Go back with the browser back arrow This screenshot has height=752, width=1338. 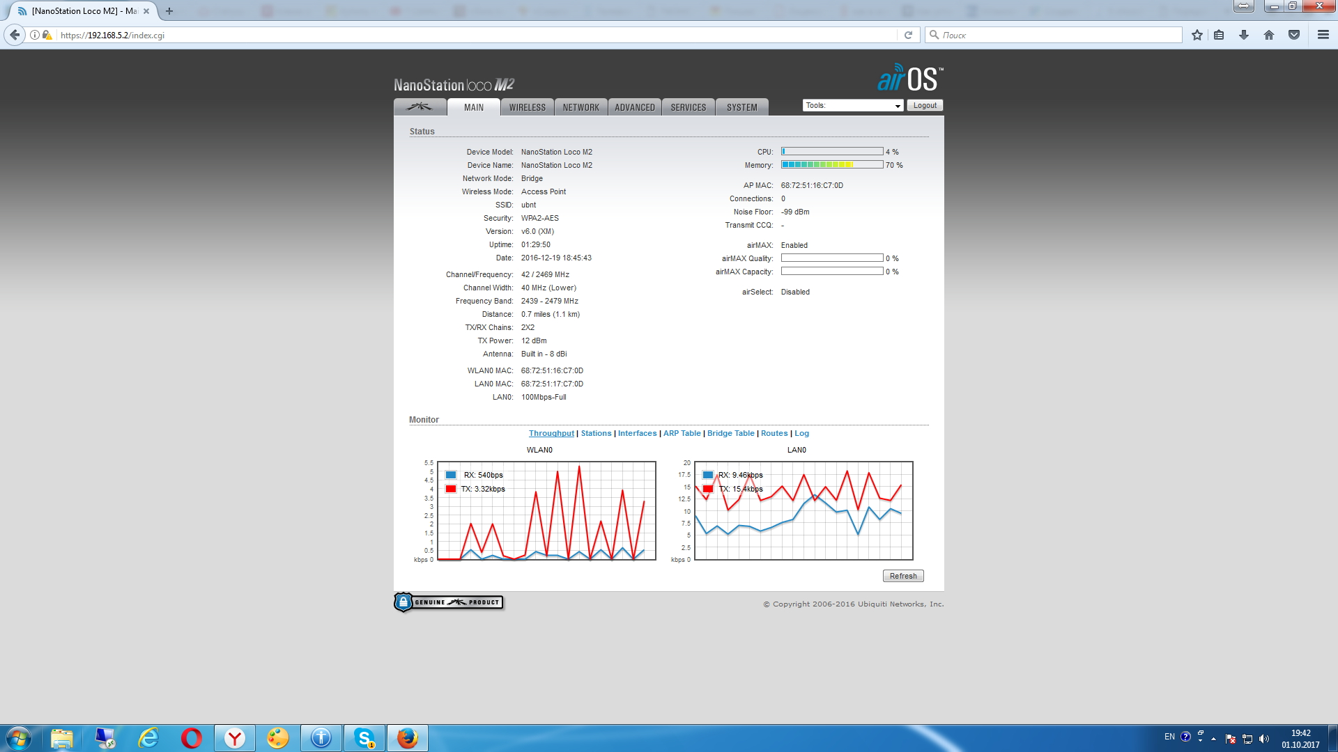(x=15, y=35)
